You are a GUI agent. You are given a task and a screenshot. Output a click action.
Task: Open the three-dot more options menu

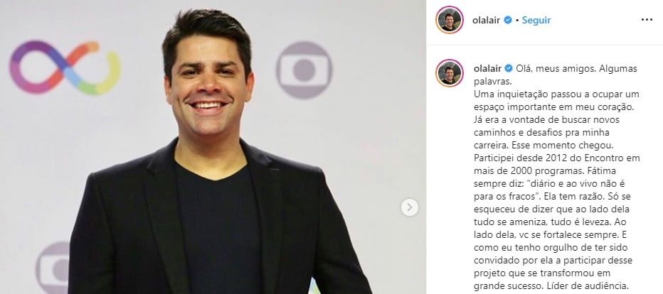[647, 20]
